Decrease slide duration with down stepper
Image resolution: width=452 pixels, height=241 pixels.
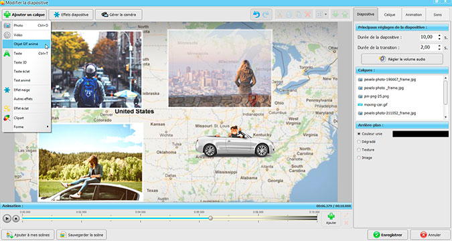(439, 39)
